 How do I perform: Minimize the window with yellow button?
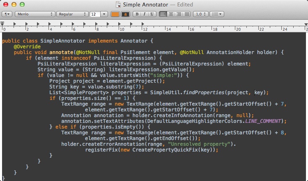[14, 5]
